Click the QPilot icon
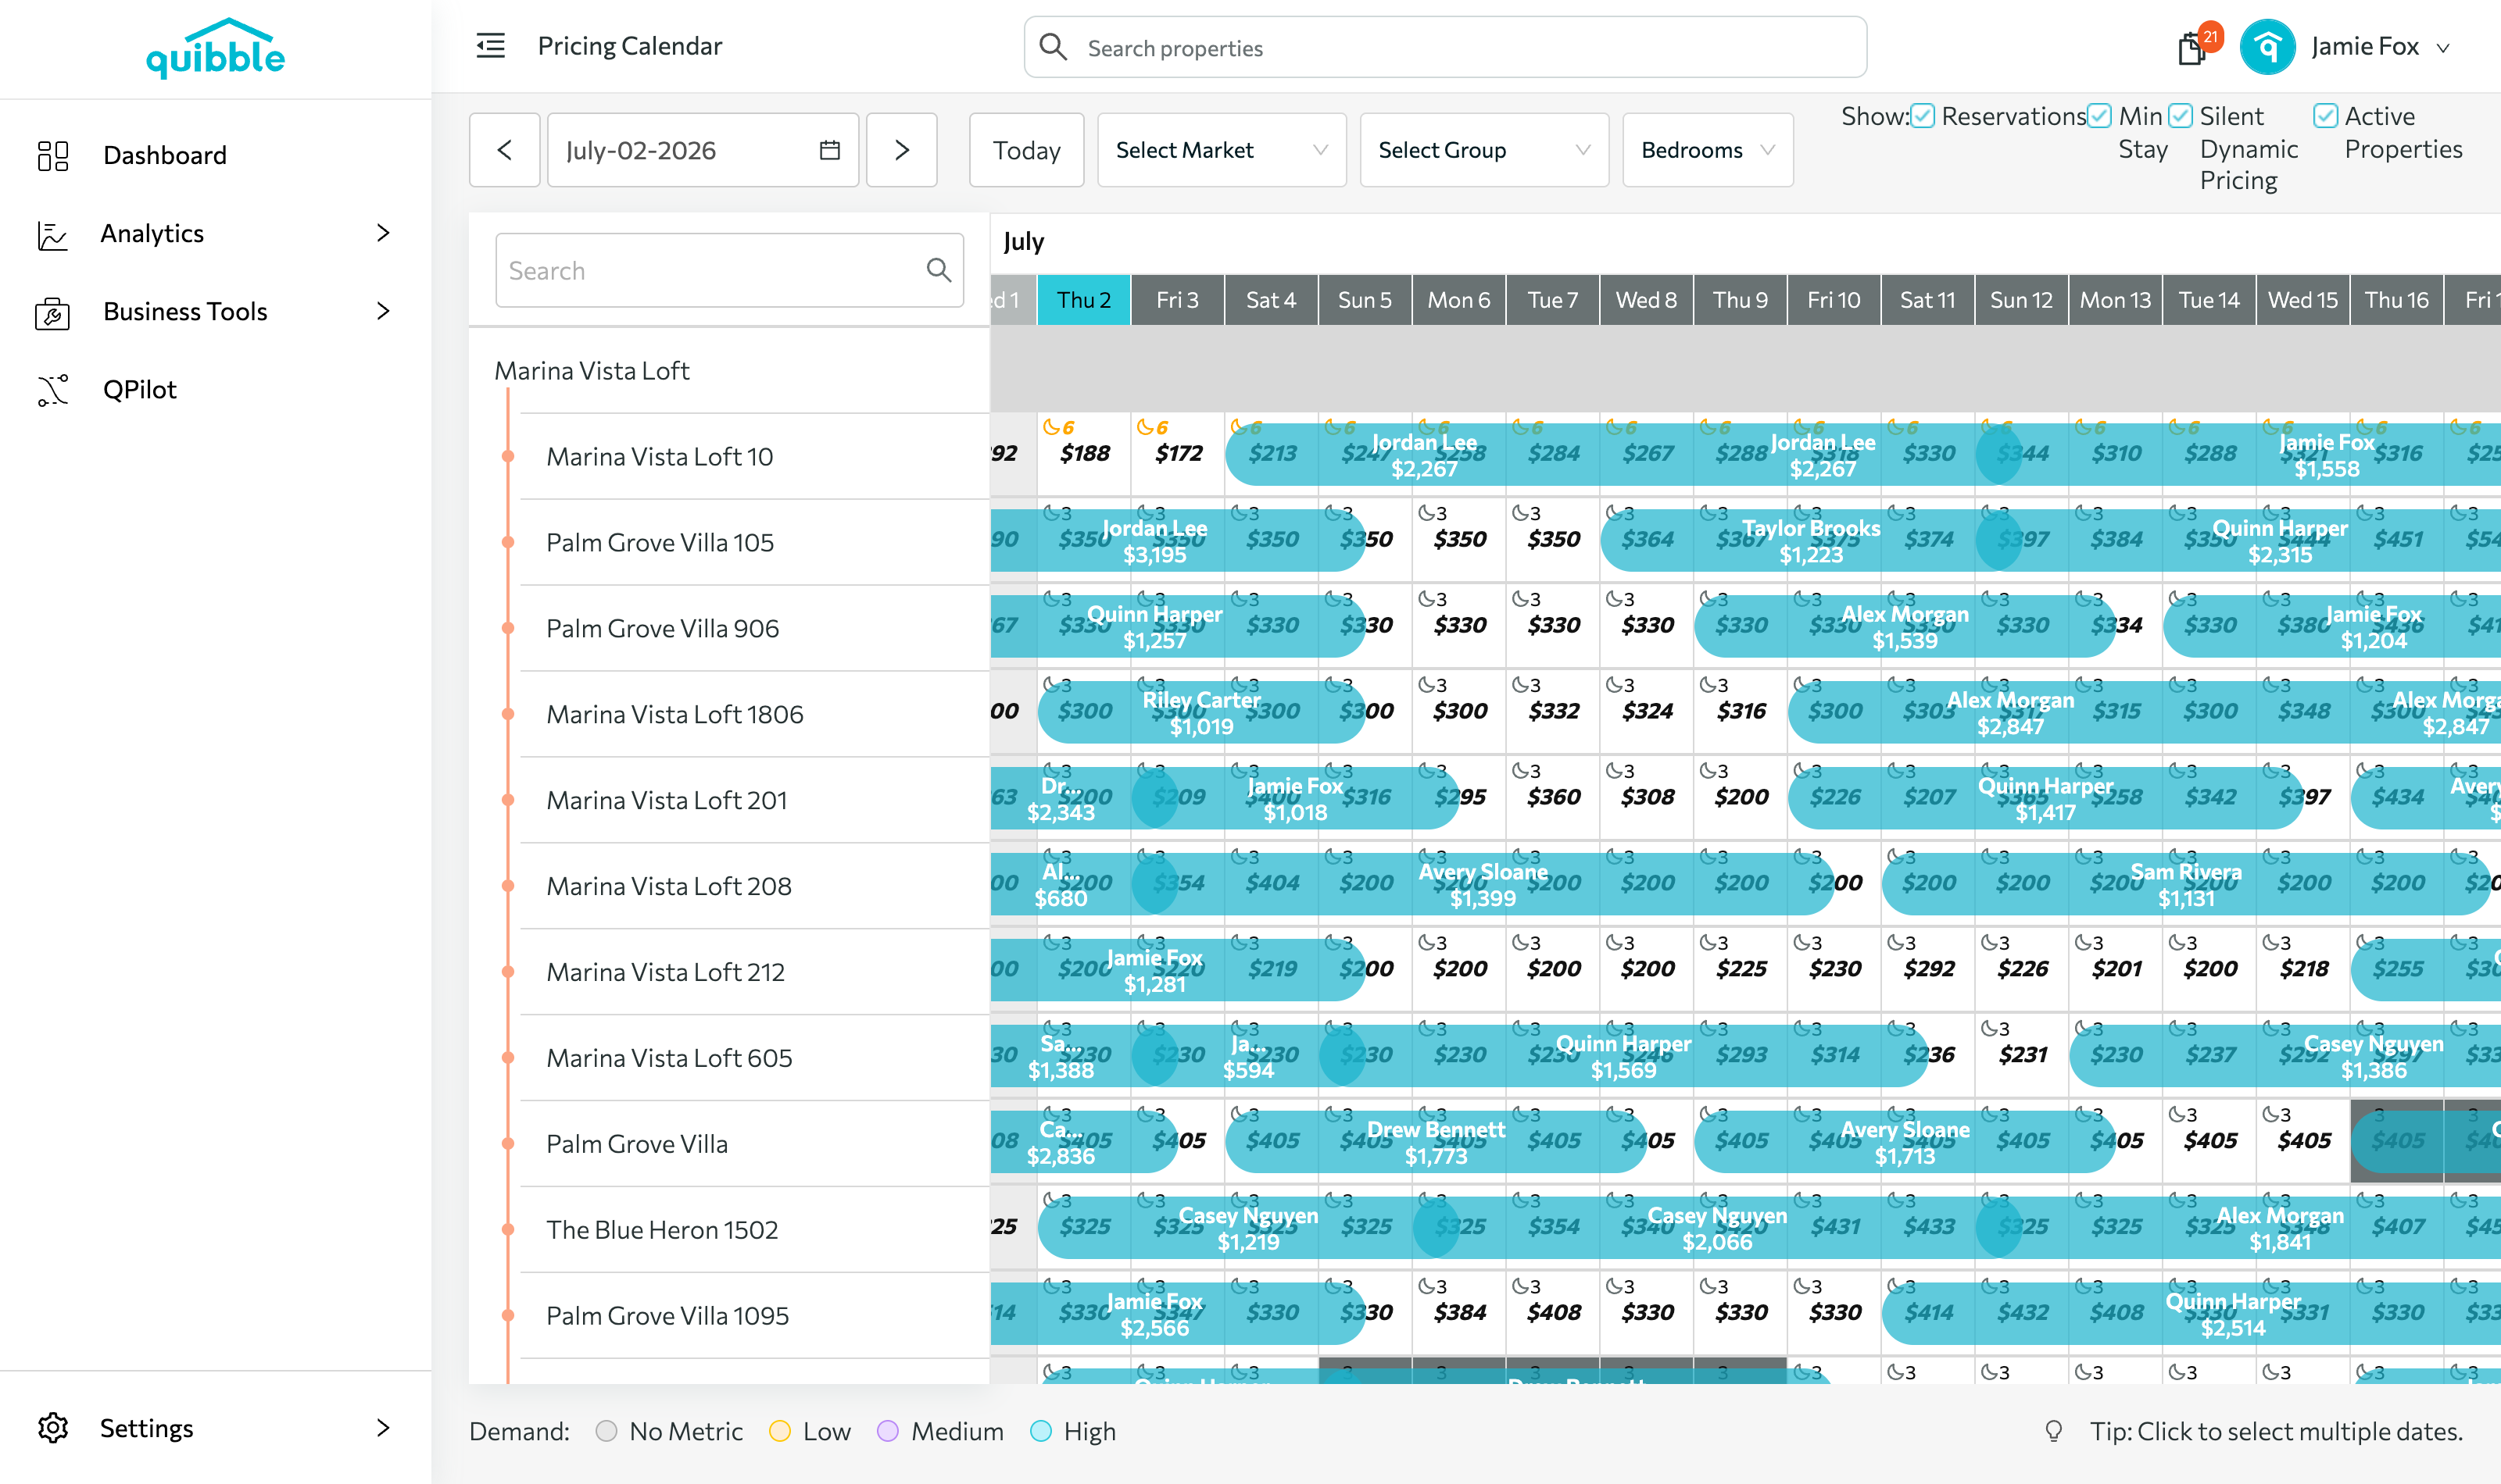 [52, 390]
